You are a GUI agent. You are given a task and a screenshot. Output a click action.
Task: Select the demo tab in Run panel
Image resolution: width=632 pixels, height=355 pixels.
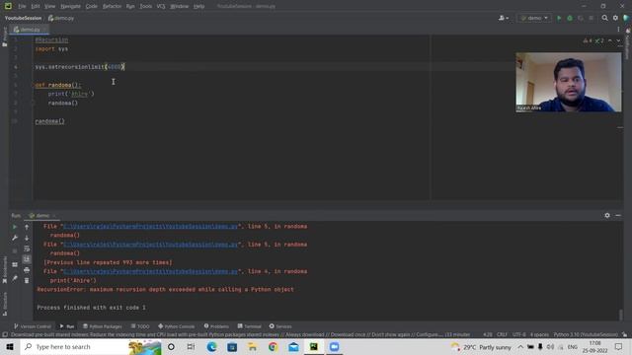click(41, 216)
